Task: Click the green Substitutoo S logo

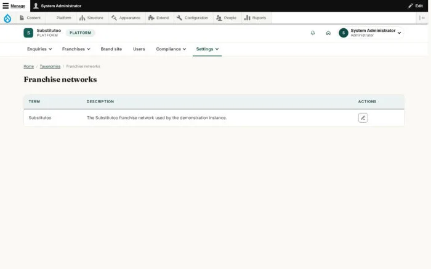Action: click(28, 33)
